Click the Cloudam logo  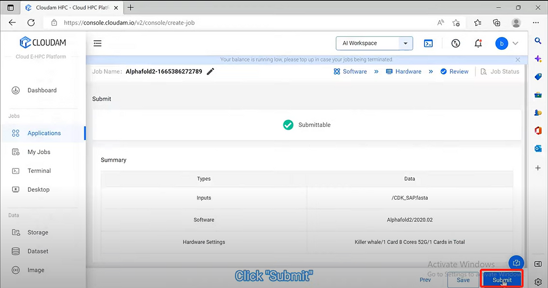coord(42,43)
